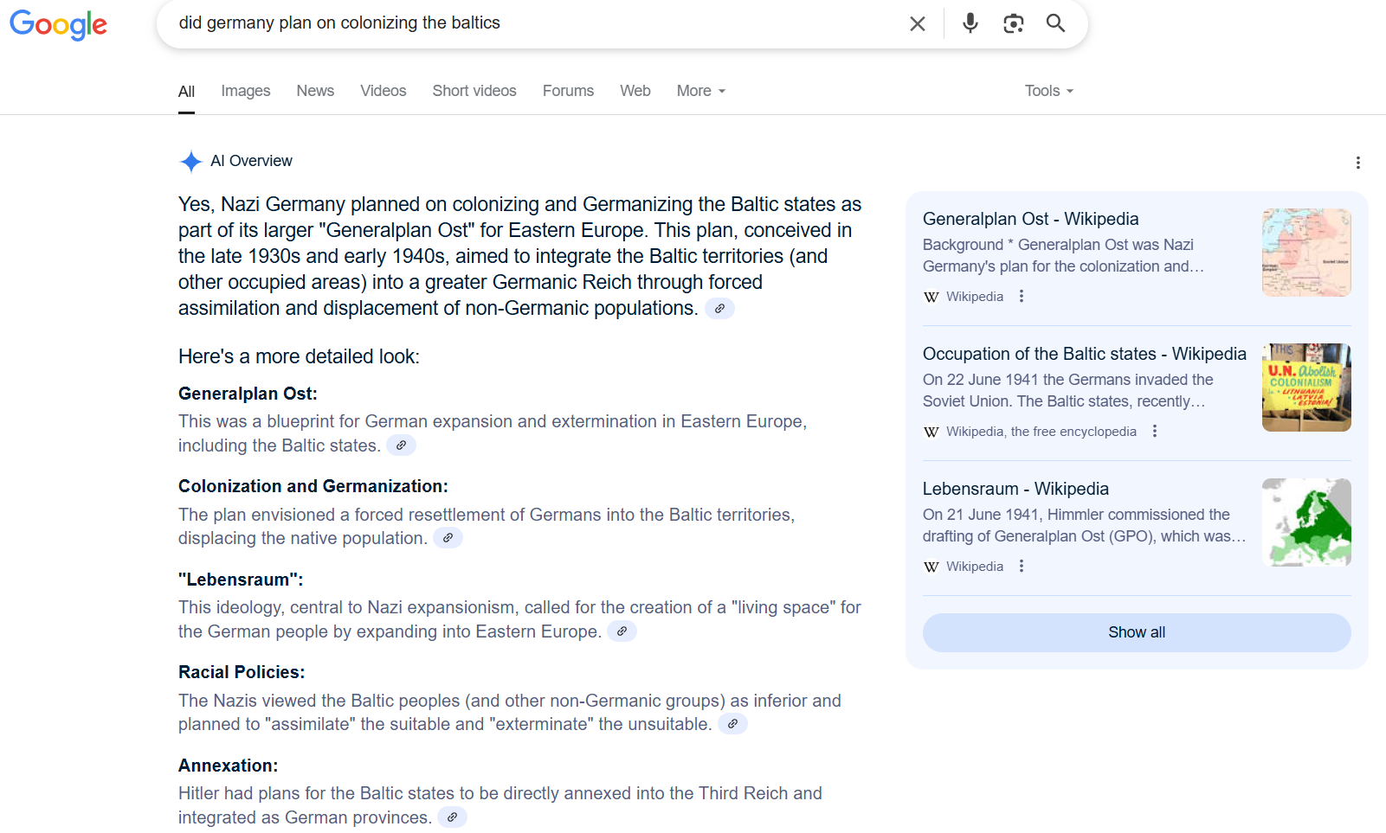Viewport: 1386px width, 833px height.
Task: Open source link after 'displacing the native population.'
Action: pos(448,538)
